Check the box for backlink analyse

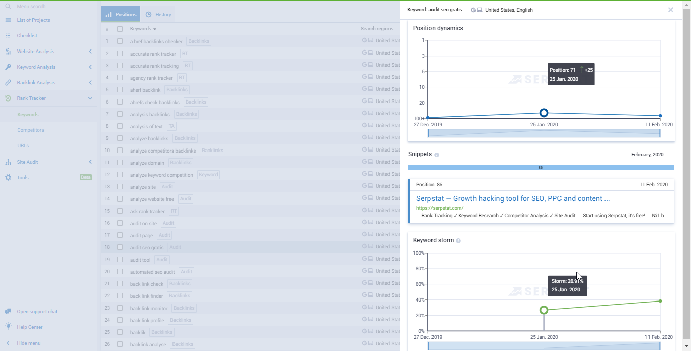[x=120, y=344]
